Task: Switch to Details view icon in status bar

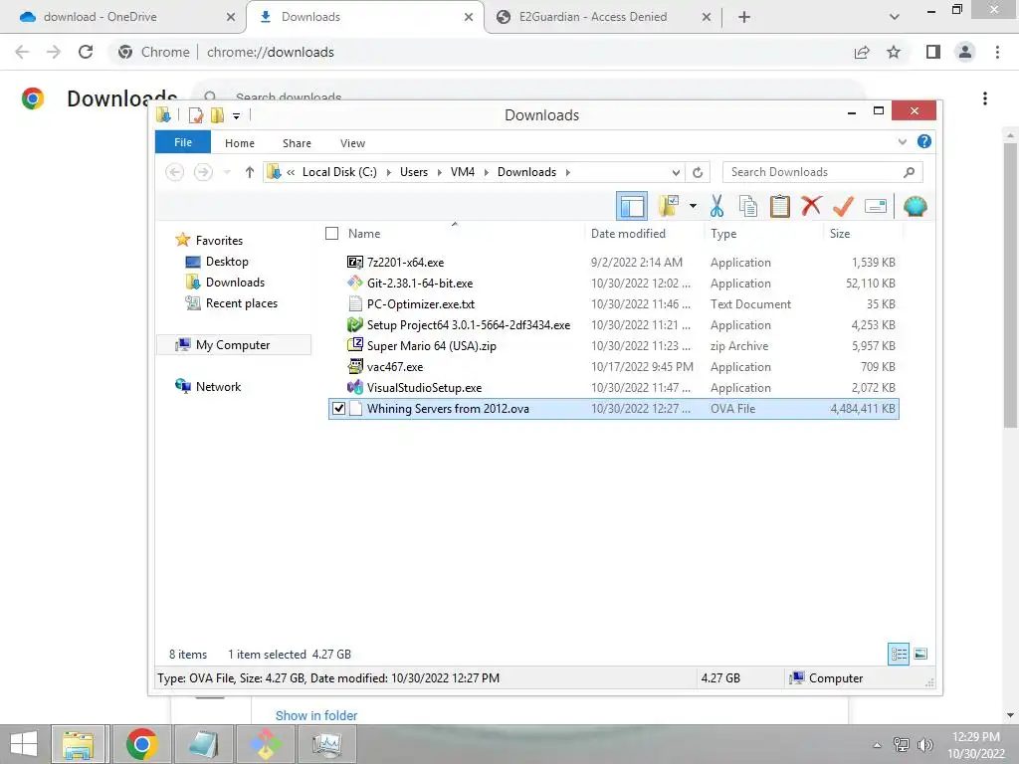Action: click(x=899, y=654)
